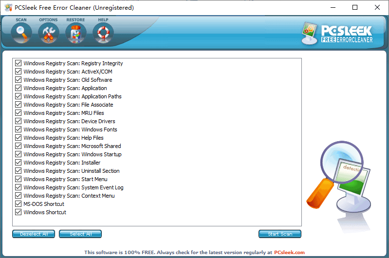Uncheck ActiveX/COM scan checkbox

18,72
